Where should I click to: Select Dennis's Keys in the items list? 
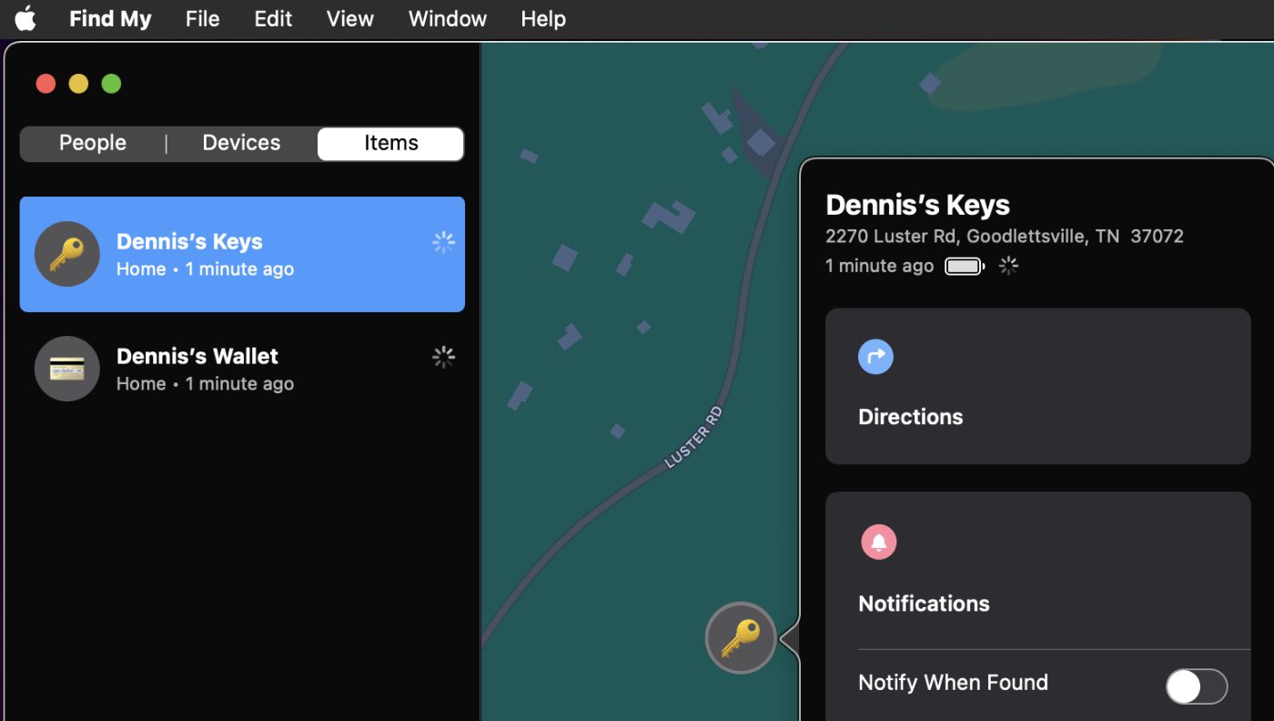tap(242, 254)
